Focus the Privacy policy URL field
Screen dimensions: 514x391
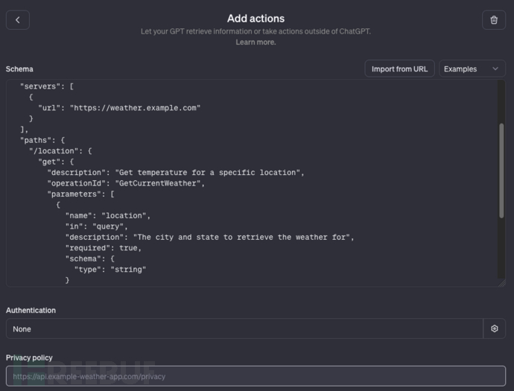256,376
